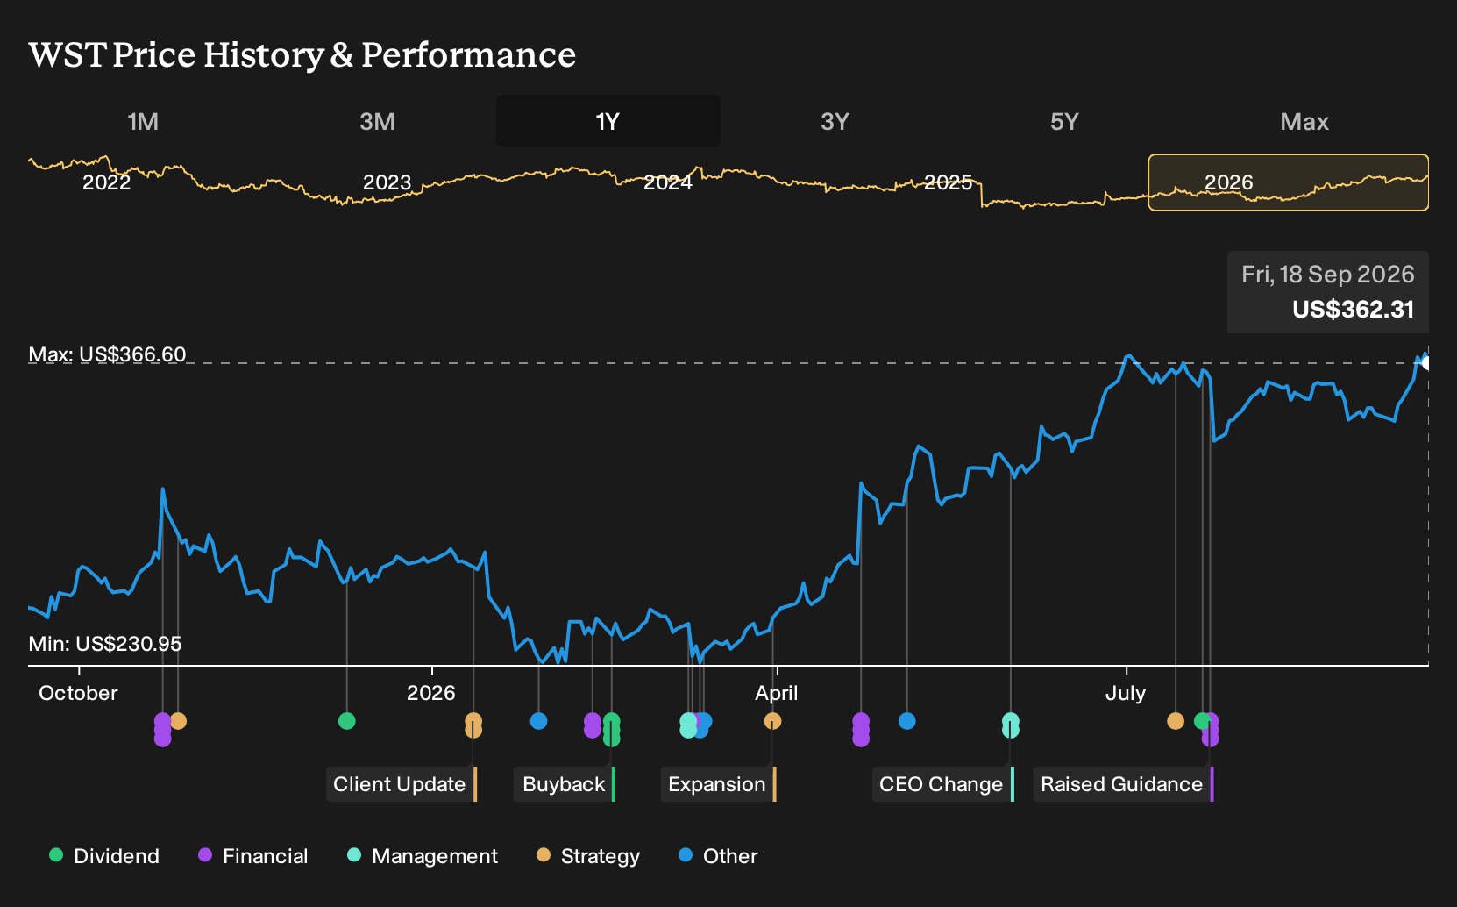
Task: Switch to the 3Y time range
Action: 835,121
